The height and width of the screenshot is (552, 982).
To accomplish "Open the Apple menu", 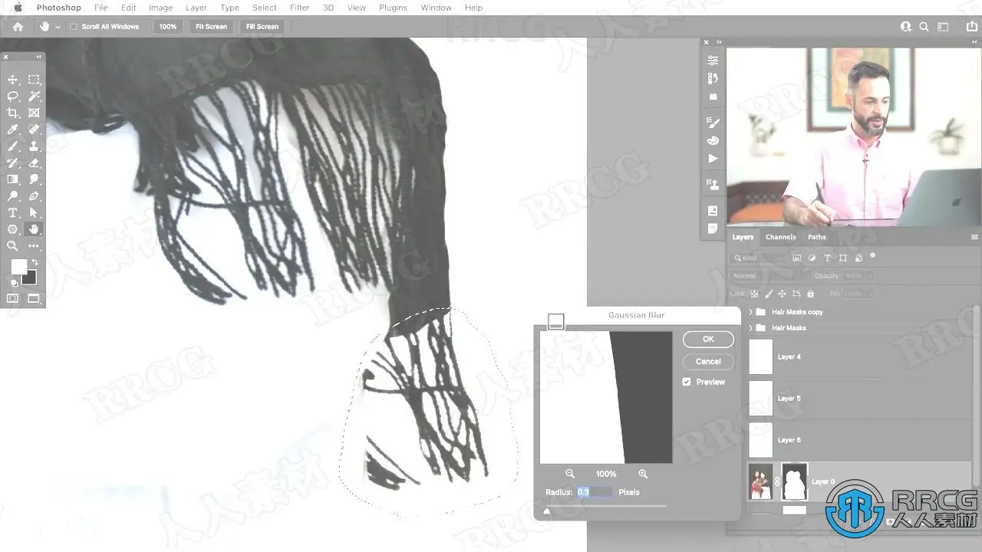I will [18, 8].
